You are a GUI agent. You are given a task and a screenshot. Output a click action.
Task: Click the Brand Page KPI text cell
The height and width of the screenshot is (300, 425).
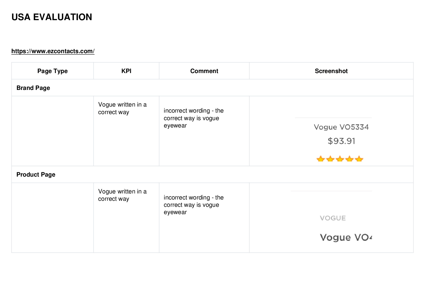(122, 108)
